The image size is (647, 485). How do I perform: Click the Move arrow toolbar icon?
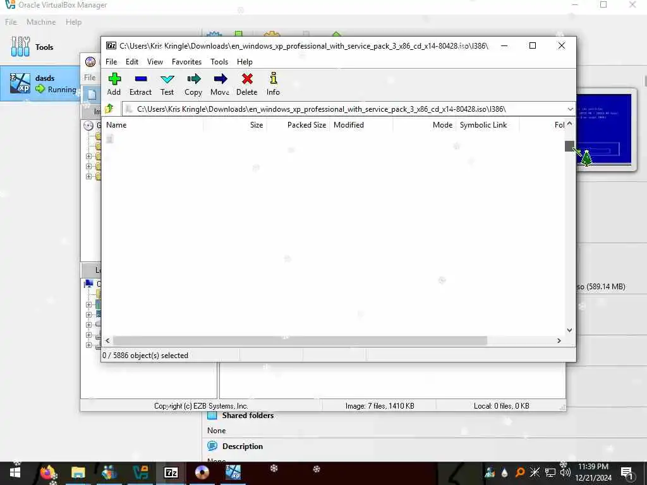pos(221,79)
